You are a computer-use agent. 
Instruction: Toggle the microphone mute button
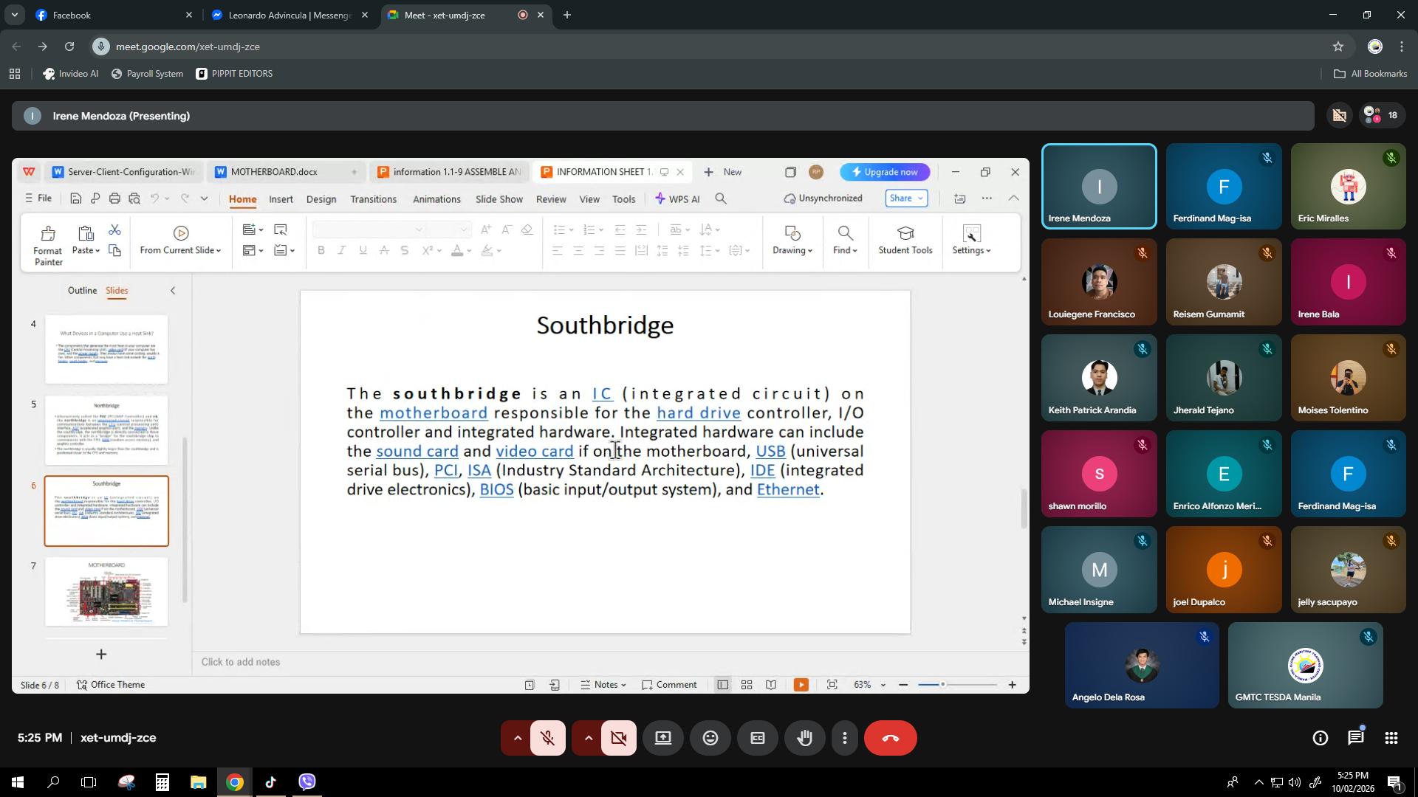(547, 738)
